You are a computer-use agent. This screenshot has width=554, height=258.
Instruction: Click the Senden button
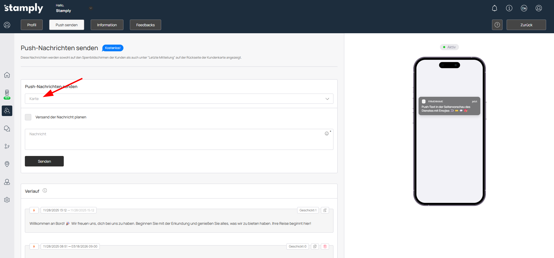pos(44,161)
